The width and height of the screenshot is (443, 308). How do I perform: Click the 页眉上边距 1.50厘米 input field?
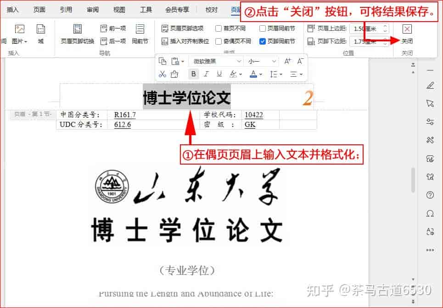point(369,29)
